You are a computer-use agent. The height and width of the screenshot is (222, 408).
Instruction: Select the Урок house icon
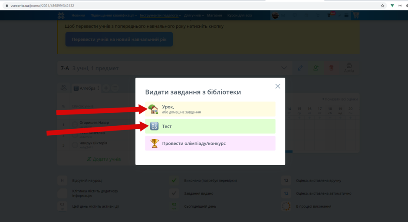pos(153,109)
